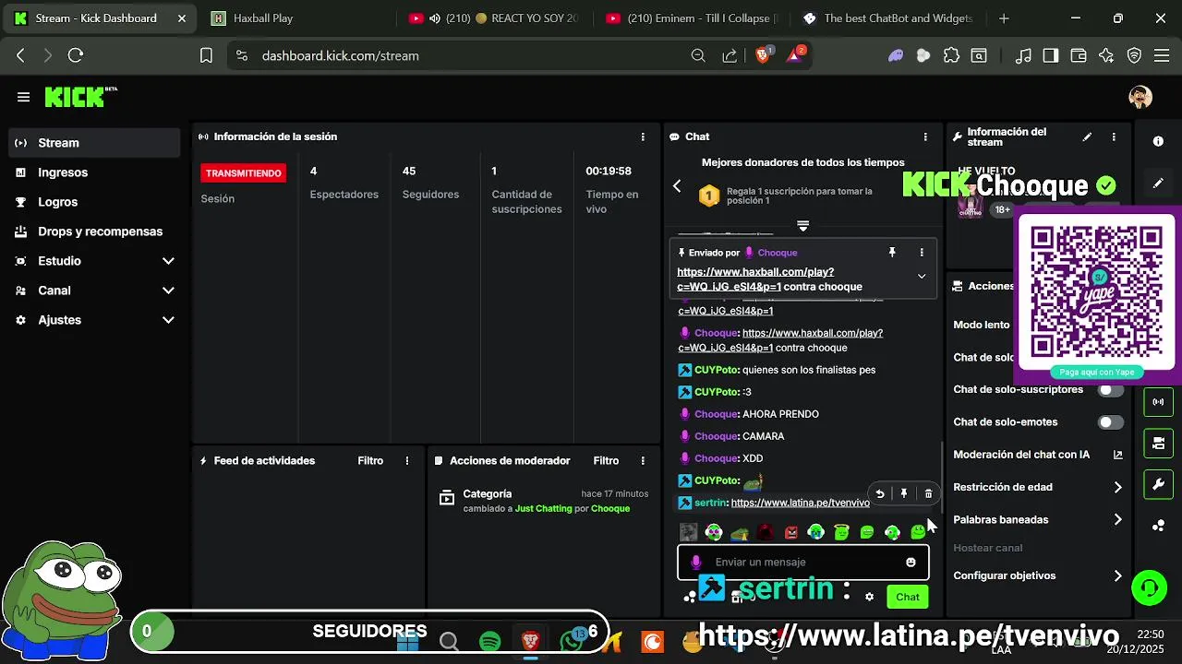Open the Brave Shields lion icon
Viewport: 1182px width, 664px height.
point(763,55)
